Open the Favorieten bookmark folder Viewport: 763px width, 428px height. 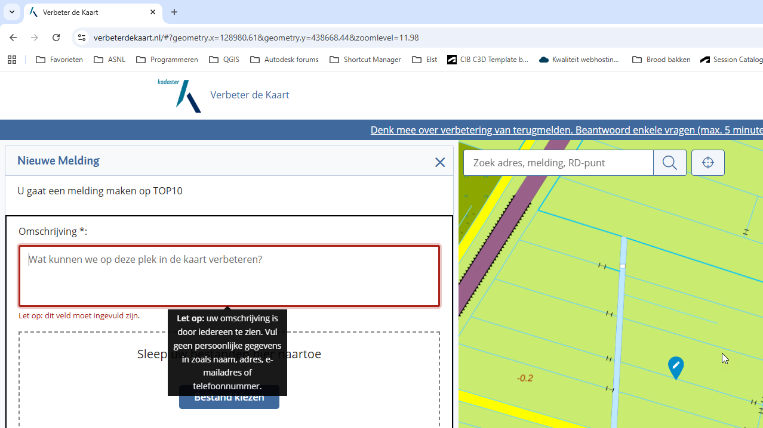tap(59, 60)
